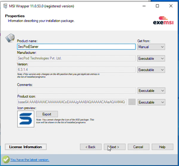Click the 'Product icon:' label
Viewport: 179px width, 166px height.
tap(27, 96)
